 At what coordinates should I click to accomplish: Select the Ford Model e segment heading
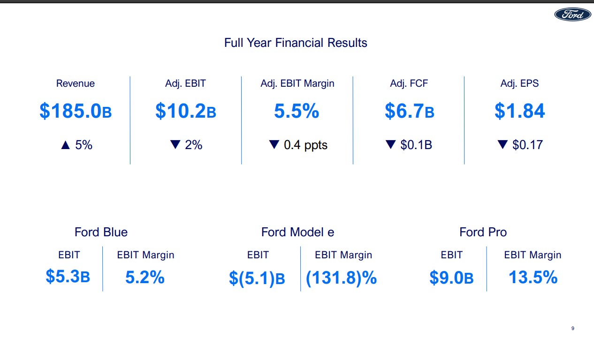(298, 232)
